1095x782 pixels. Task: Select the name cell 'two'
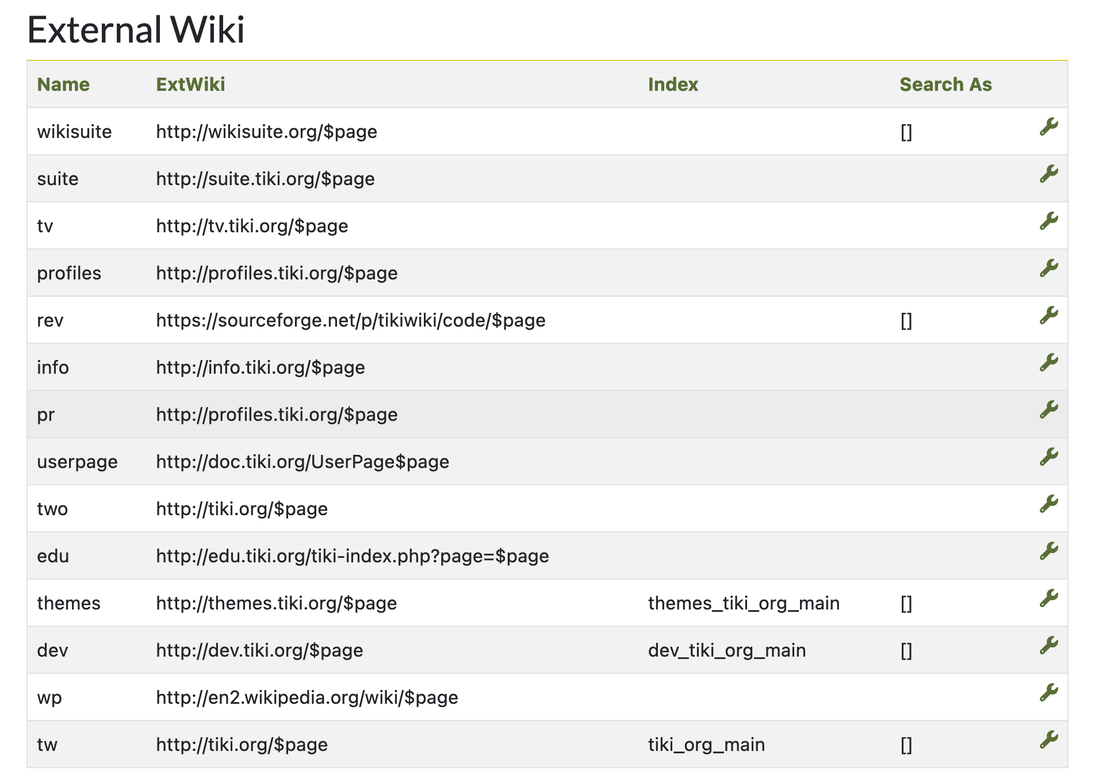(x=52, y=509)
